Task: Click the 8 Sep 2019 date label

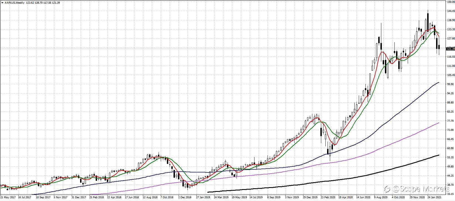Action: pos(274,198)
